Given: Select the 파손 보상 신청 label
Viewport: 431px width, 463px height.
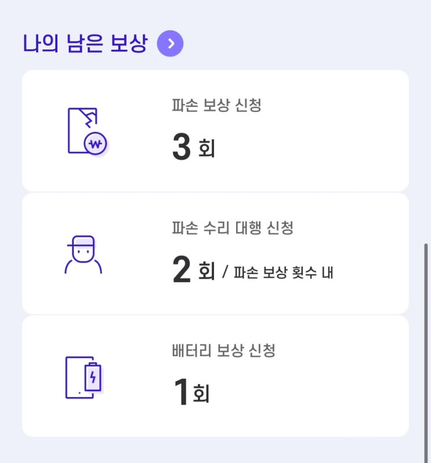Looking at the screenshot, I should pyautogui.click(x=217, y=105).
